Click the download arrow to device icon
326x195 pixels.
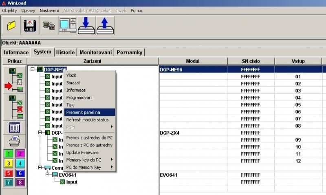(86, 26)
